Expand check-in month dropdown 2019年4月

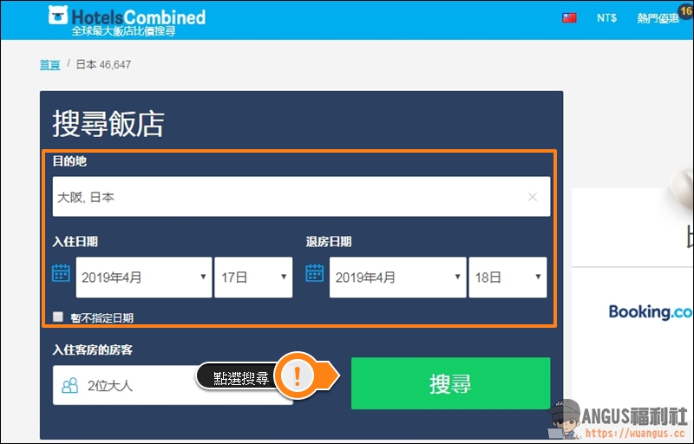point(144,277)
